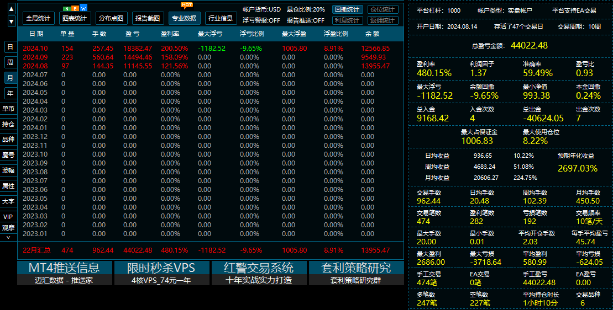Viewport: 613px width, 310px height.
Task: Click the 200.50% profit rate cell
Action: 174,49
